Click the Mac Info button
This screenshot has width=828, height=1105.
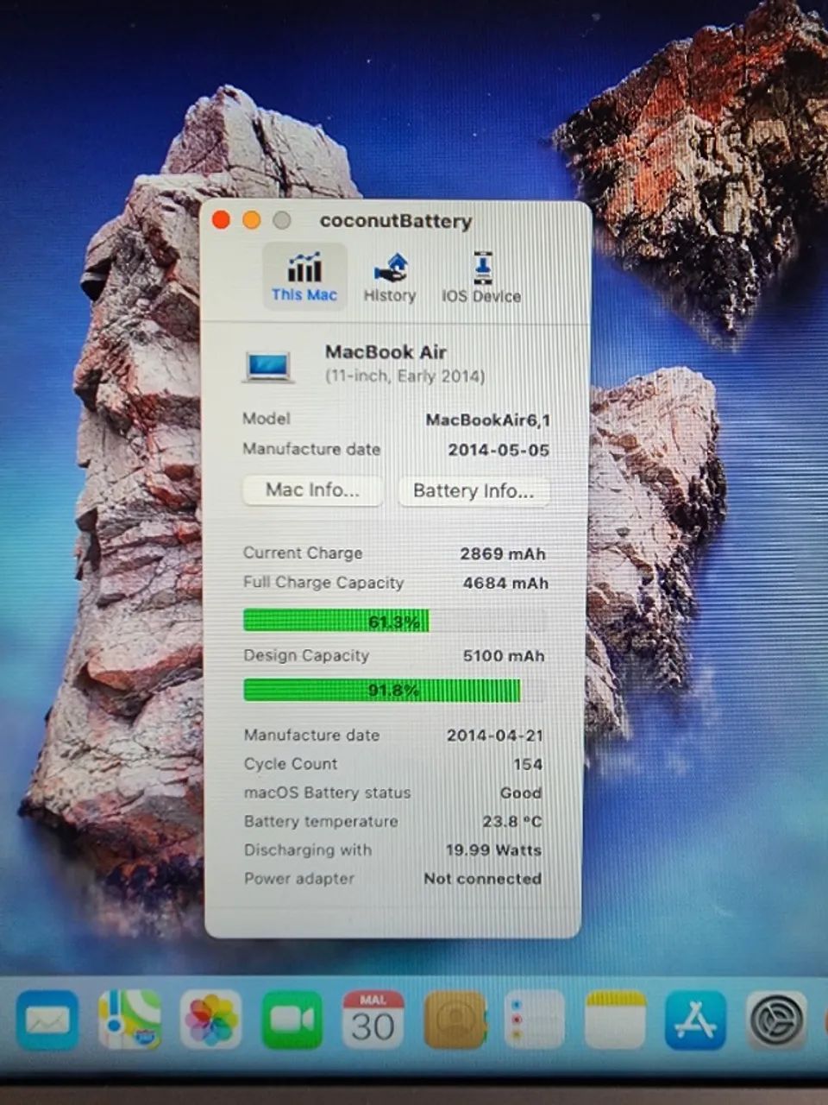coord(312,489)
